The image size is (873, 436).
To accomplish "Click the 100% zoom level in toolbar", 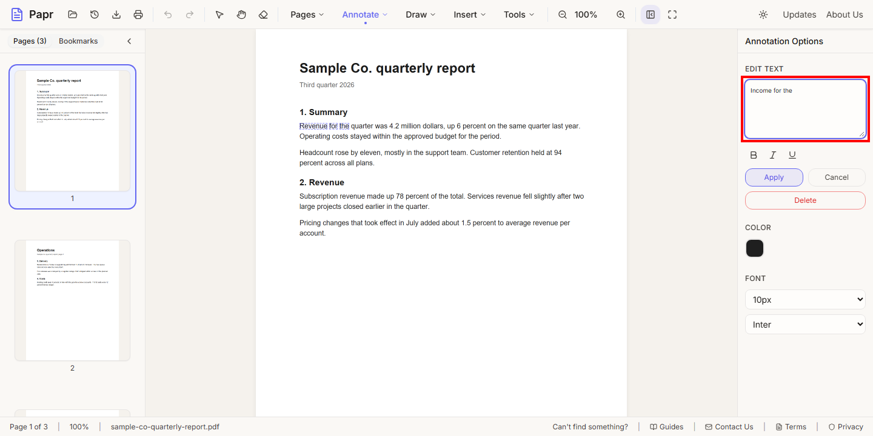I will pyautogui.click(x=586, y=15).
